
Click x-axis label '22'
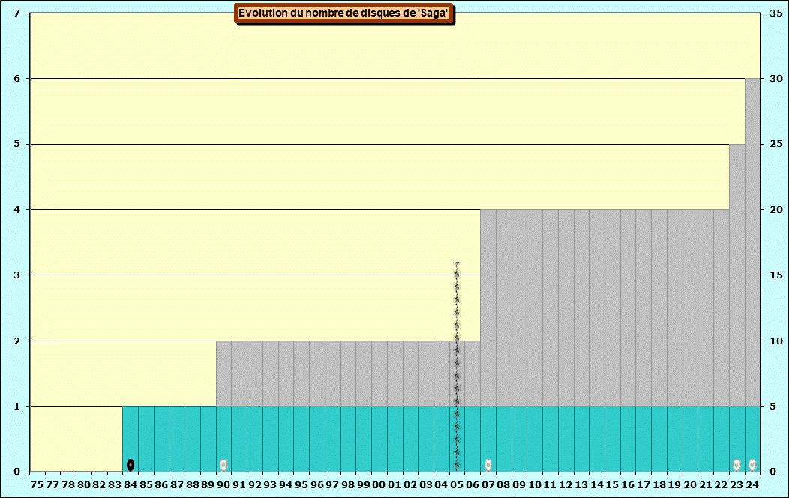721,485
